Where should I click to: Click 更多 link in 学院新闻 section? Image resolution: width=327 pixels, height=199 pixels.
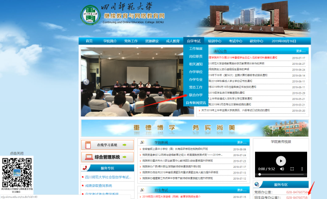[242, 142]
